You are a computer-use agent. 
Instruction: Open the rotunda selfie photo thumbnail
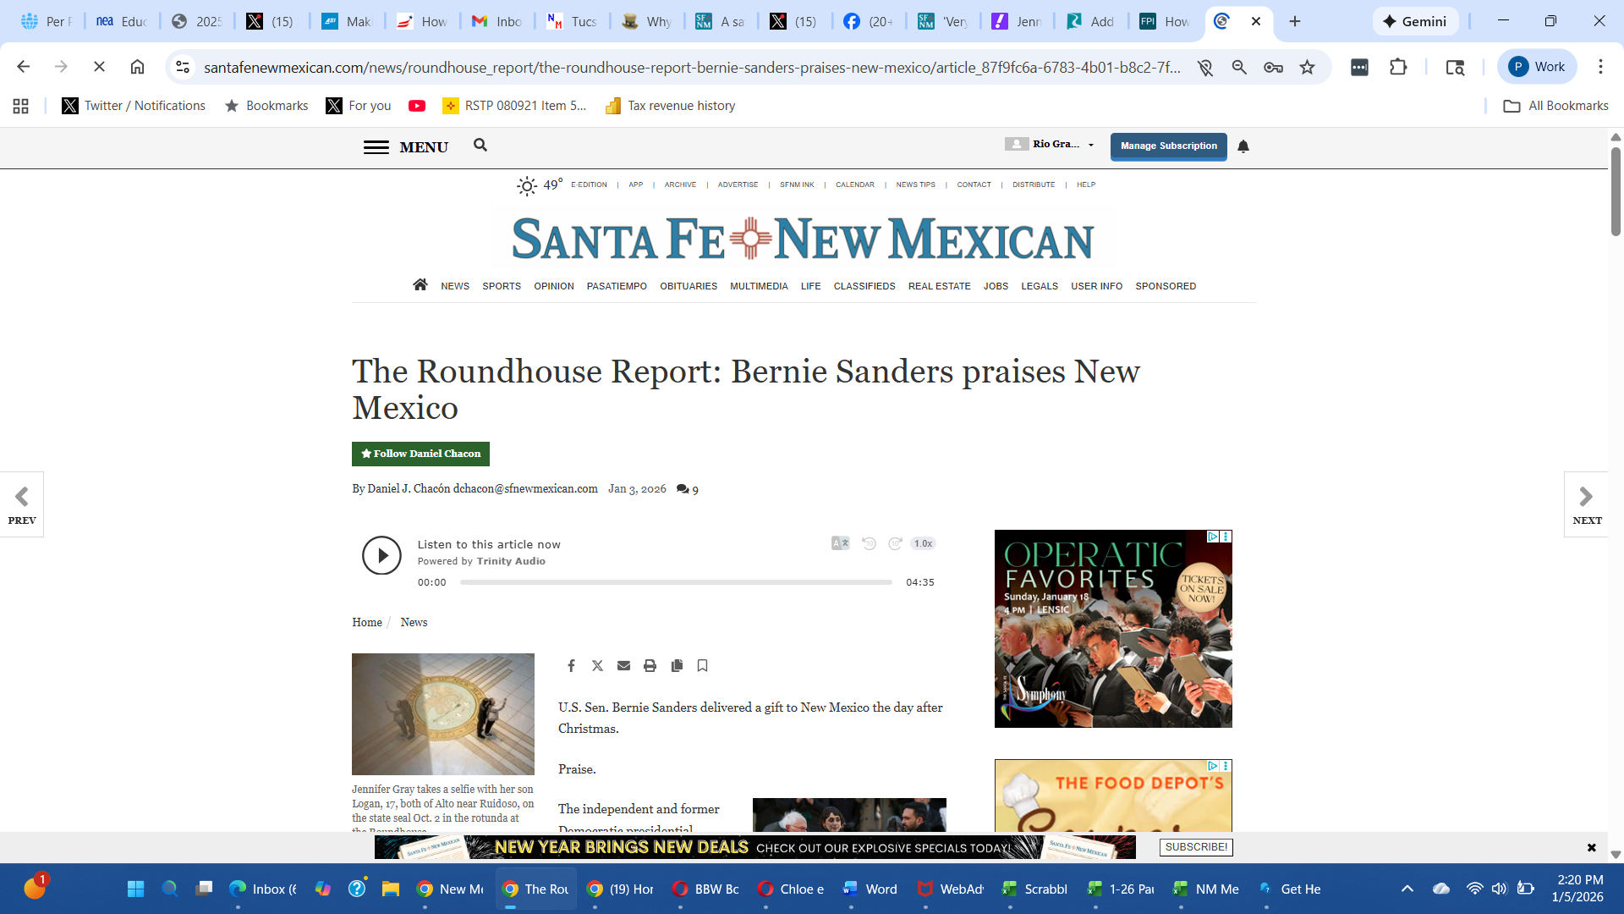(442, 713)
